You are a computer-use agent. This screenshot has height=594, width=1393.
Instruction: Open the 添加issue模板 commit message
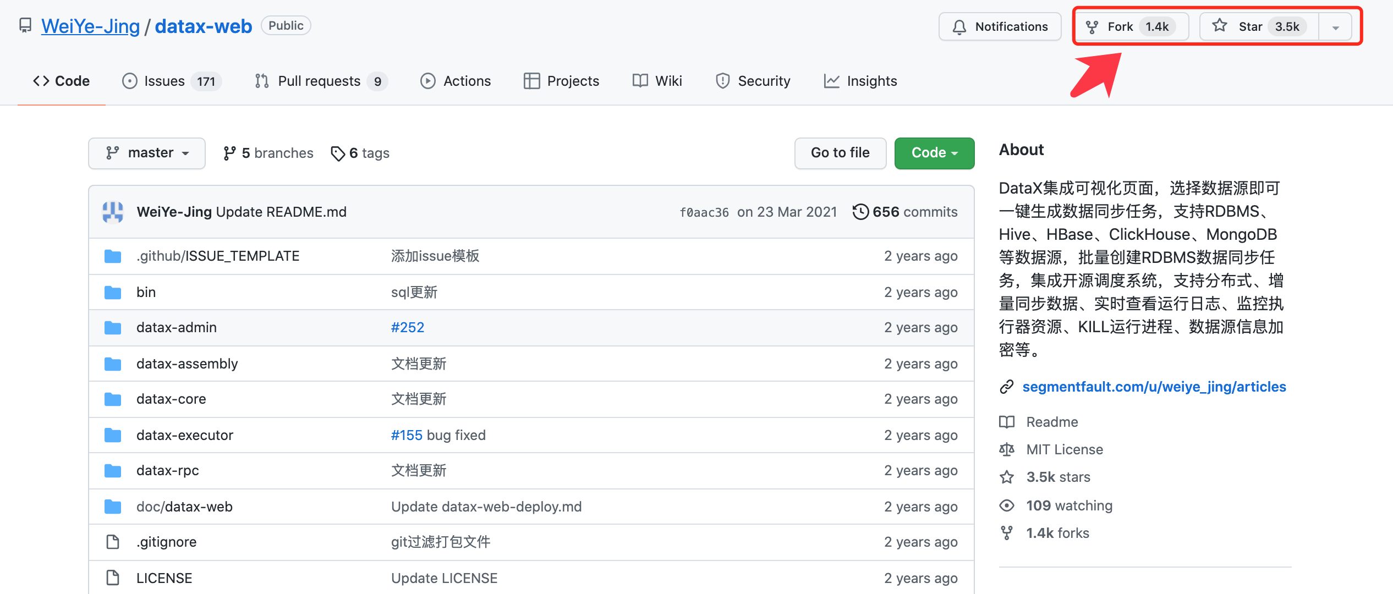click(x=435, y=256)
